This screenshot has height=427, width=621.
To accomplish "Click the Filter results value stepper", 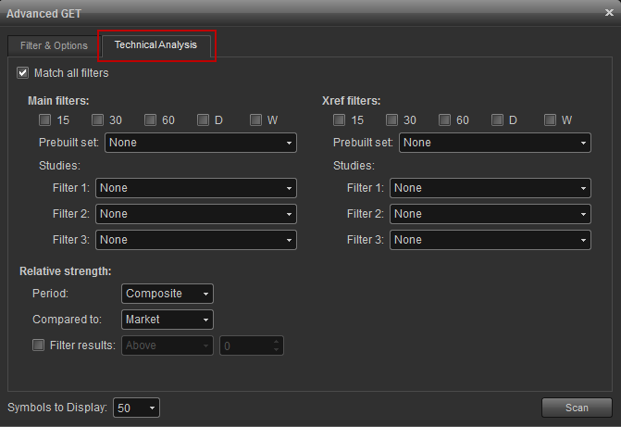I will 276,345.
